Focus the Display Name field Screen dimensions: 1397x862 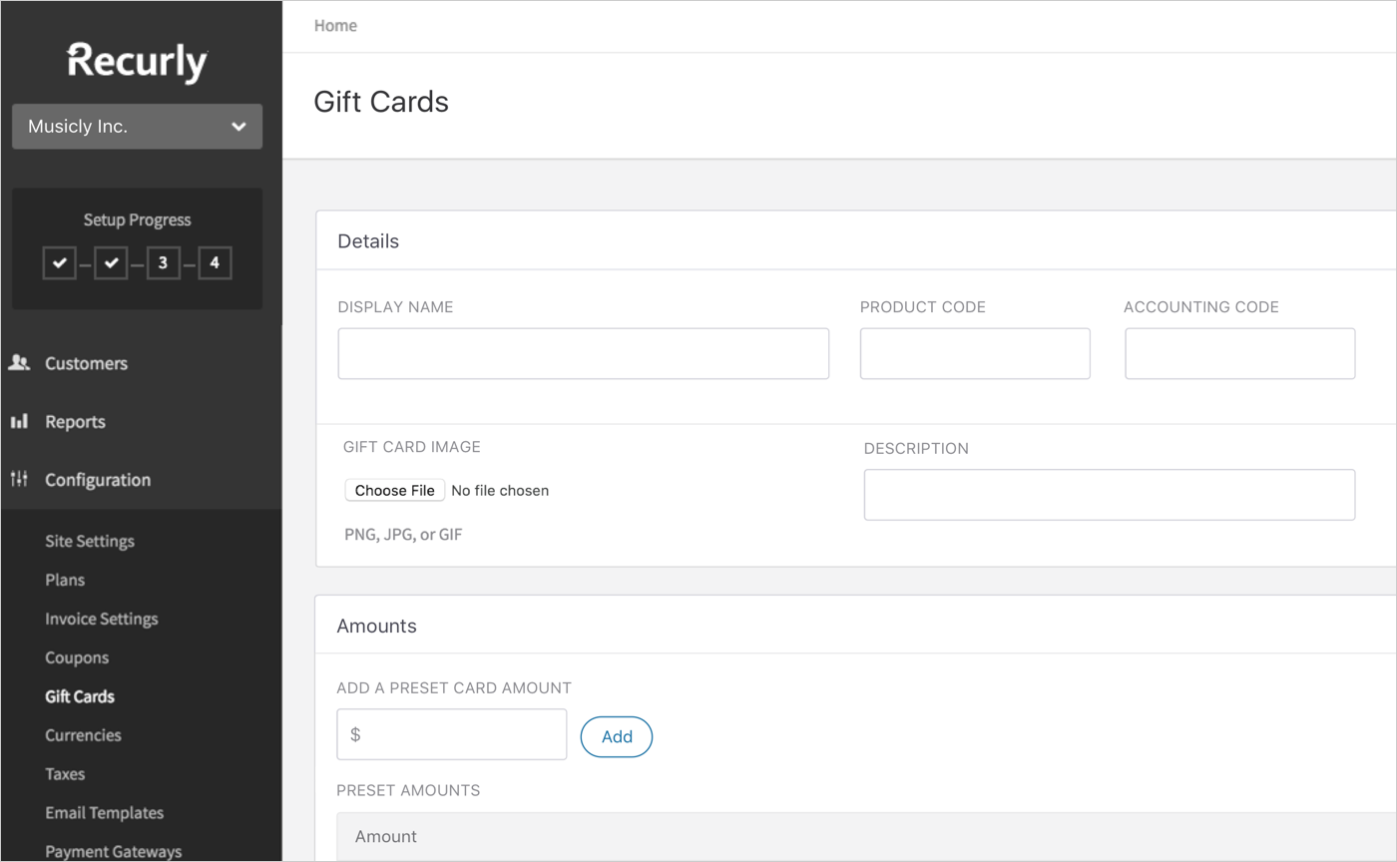pyautogui.click(x=584, y=353)
